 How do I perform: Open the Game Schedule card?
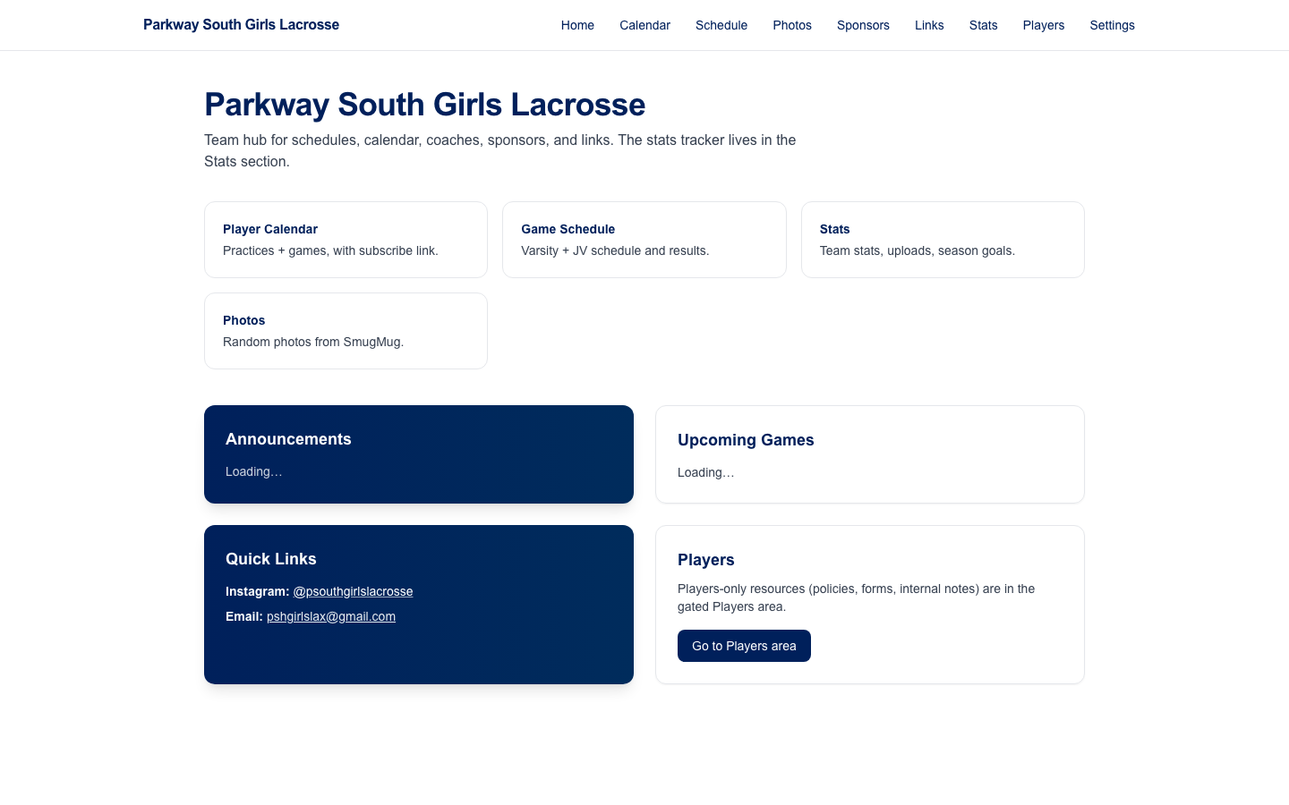pyautogui.click(x=644, y=240)
